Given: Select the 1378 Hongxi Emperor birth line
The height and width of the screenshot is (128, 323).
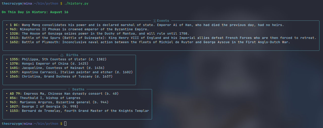Looking at the screenshot, I should click(x=47, y=64).
